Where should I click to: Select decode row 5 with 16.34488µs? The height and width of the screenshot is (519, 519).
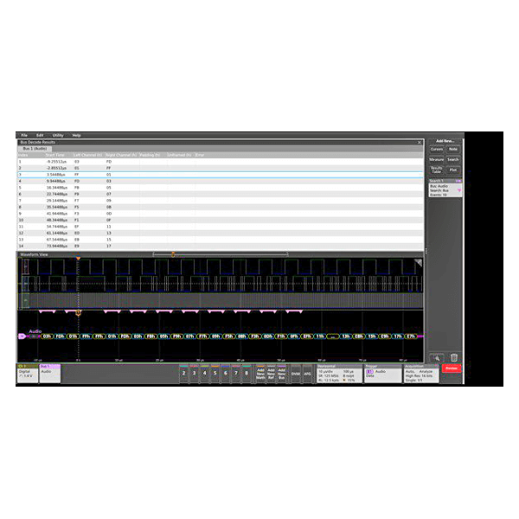221,188
